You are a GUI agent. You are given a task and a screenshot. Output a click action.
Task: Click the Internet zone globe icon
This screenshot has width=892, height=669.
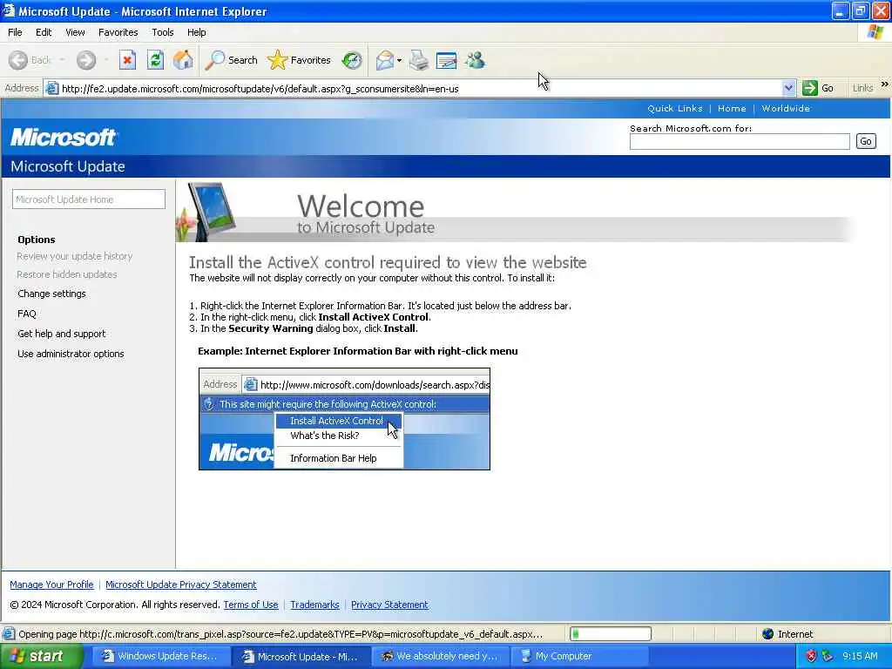(768, 634)
